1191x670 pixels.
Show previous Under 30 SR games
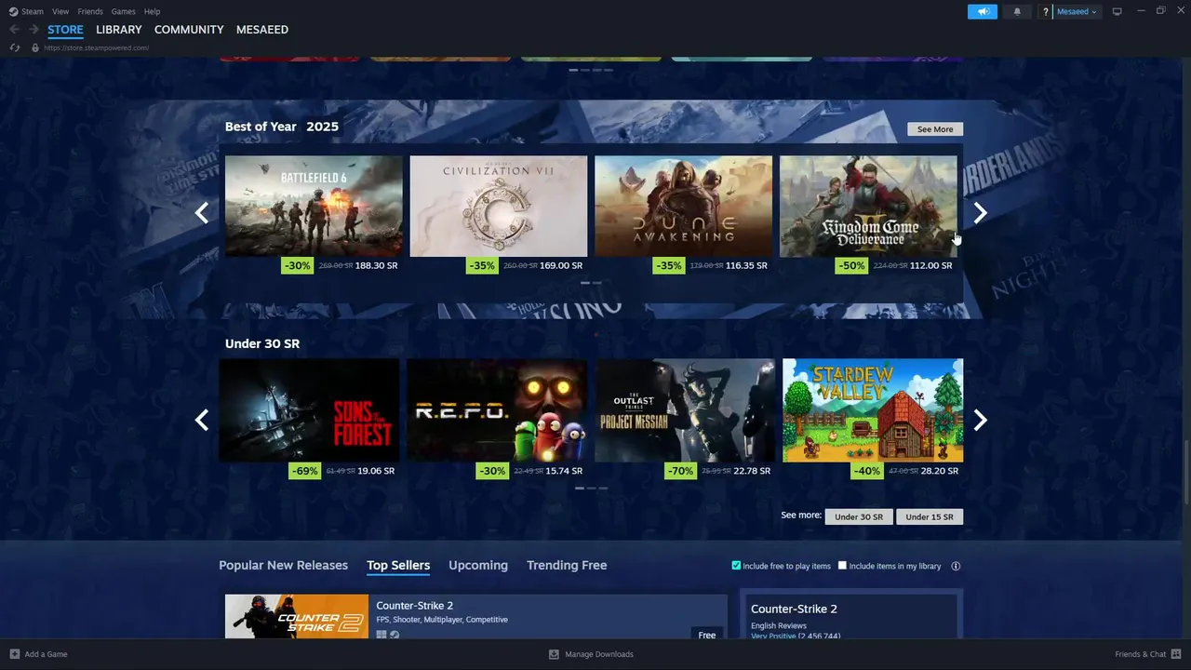201,420
